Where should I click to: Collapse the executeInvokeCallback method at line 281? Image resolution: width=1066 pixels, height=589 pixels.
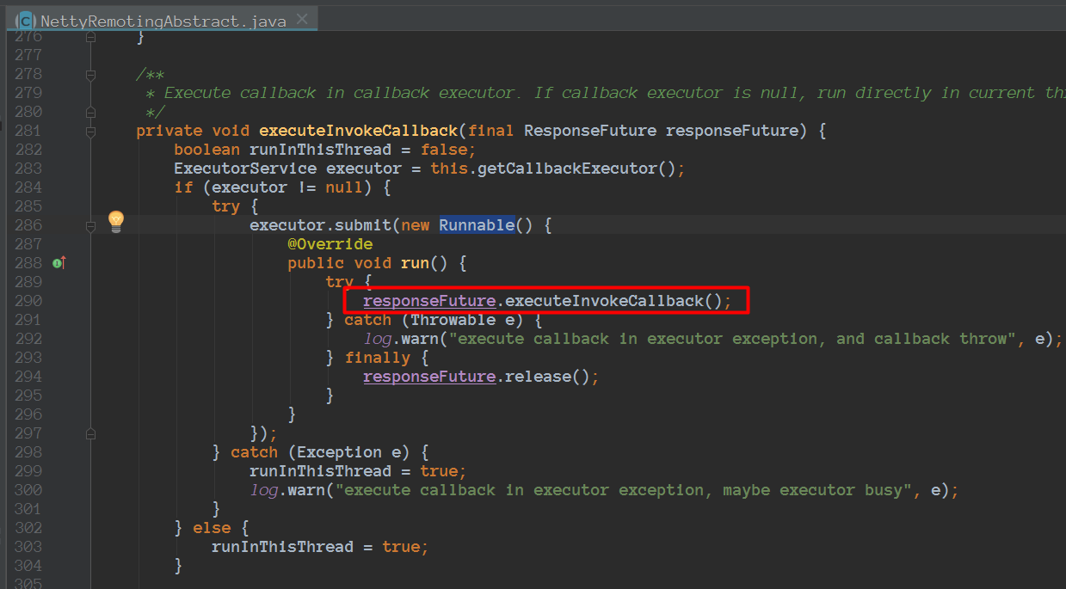coord(90,132)
